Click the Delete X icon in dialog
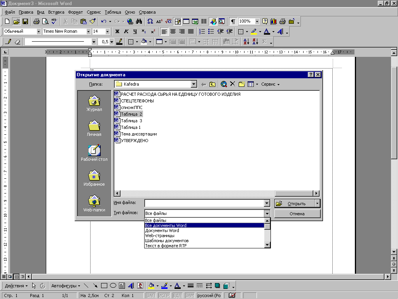This screenshot has width=398, height=299. (232, 84)
